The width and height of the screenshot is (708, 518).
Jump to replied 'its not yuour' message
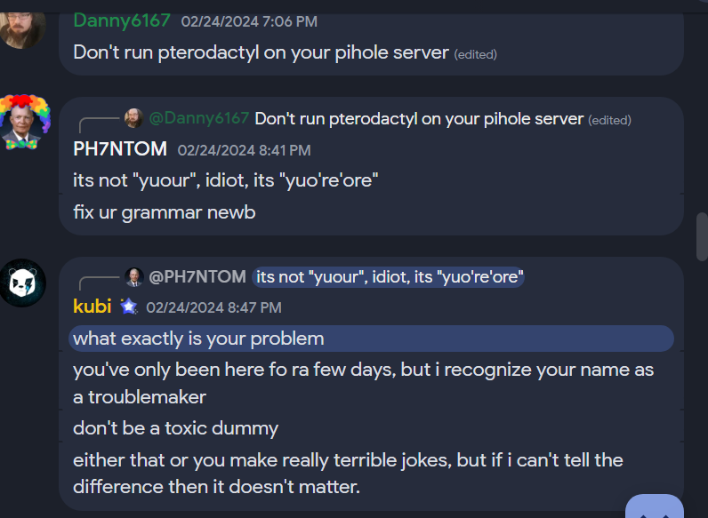click(x=388, y=276)
